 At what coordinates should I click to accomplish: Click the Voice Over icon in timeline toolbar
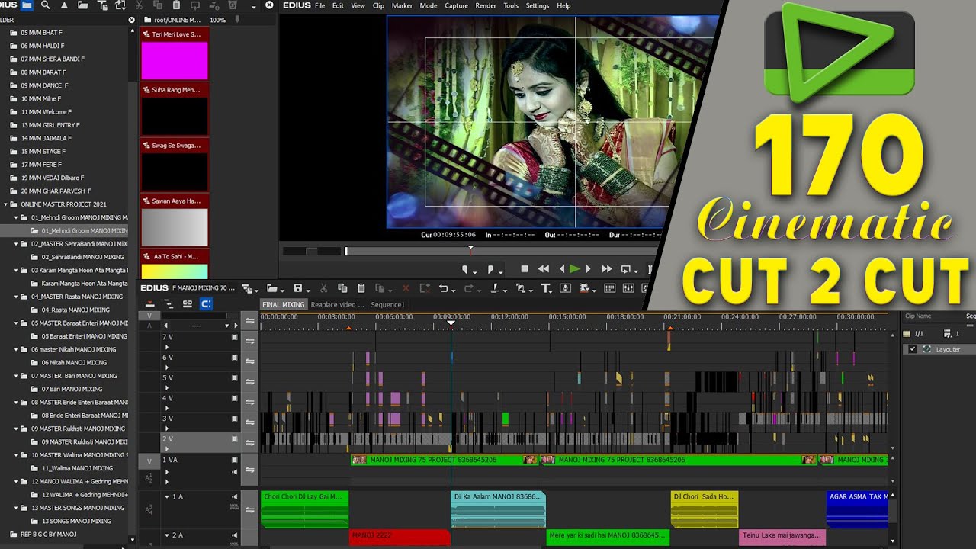tap(565, 288)
